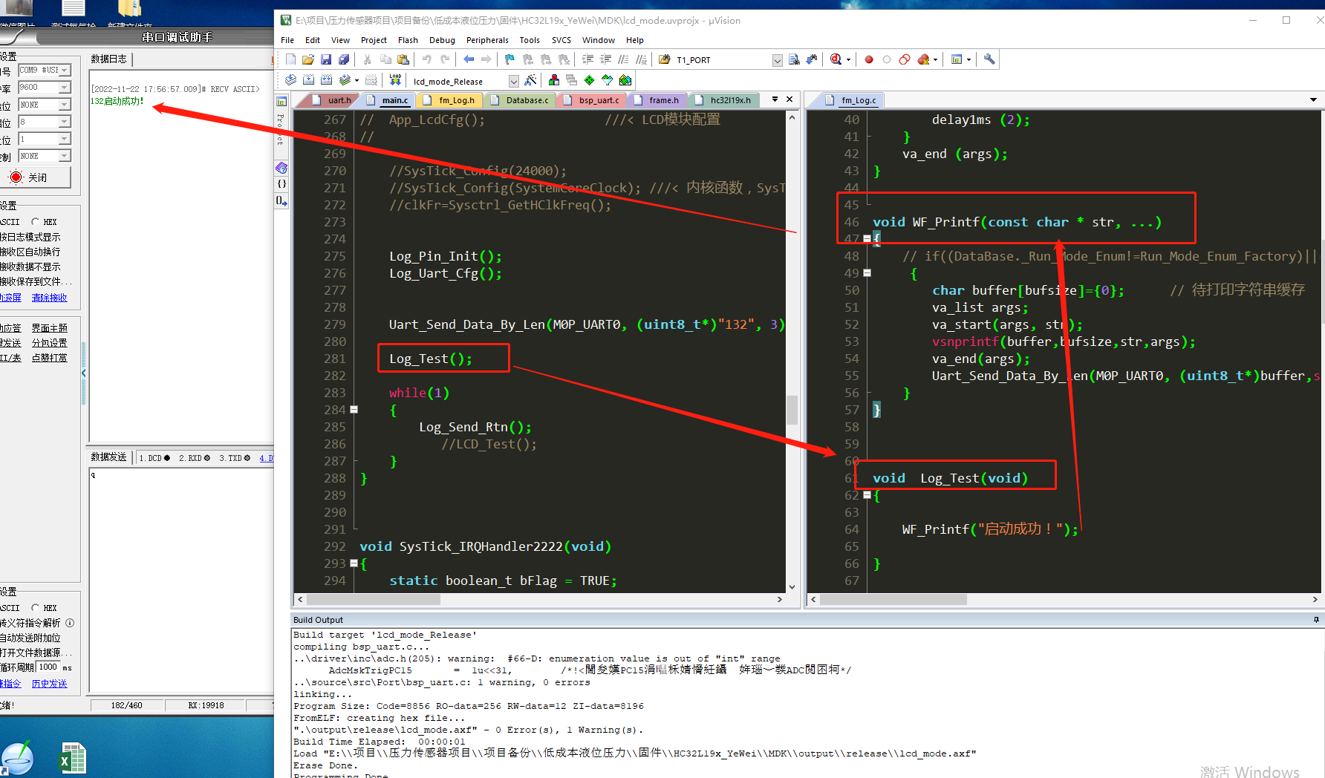Insert breakpoint using the red dot icon
The height and width of the screenshot is (778, 1325).
(x=868, y=59)
